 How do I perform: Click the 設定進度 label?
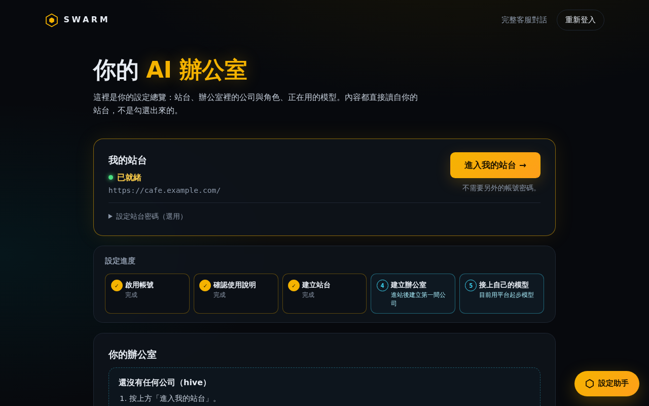pyautogui.click(x=120, y=261)
